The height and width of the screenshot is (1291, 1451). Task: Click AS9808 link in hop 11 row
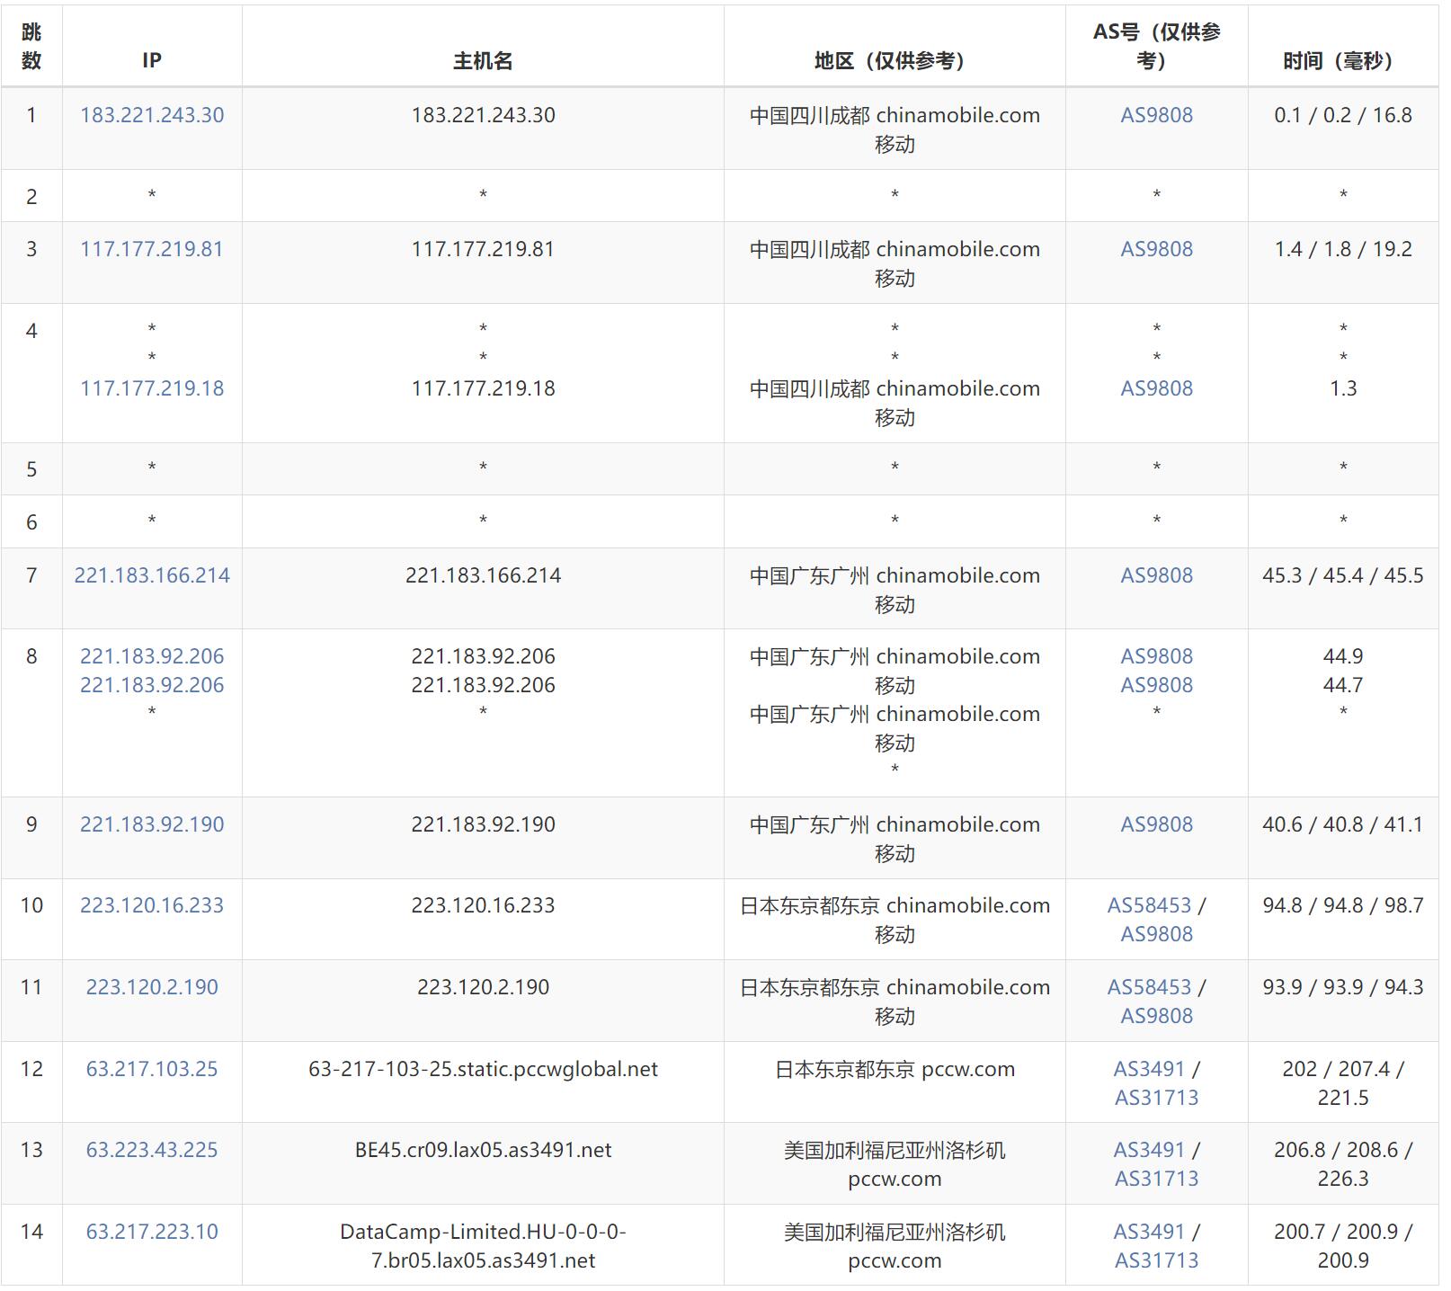1157,1016
